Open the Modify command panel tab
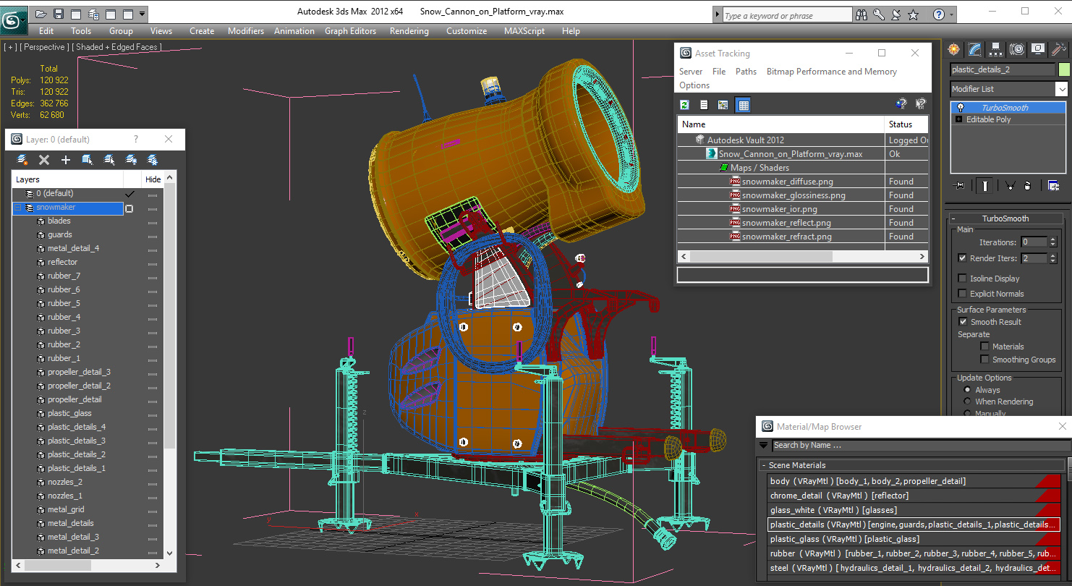Image resolution: width=1072 pixels, height=586 pixels. pos(975,49)
